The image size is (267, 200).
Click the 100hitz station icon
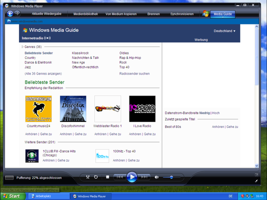102,156
